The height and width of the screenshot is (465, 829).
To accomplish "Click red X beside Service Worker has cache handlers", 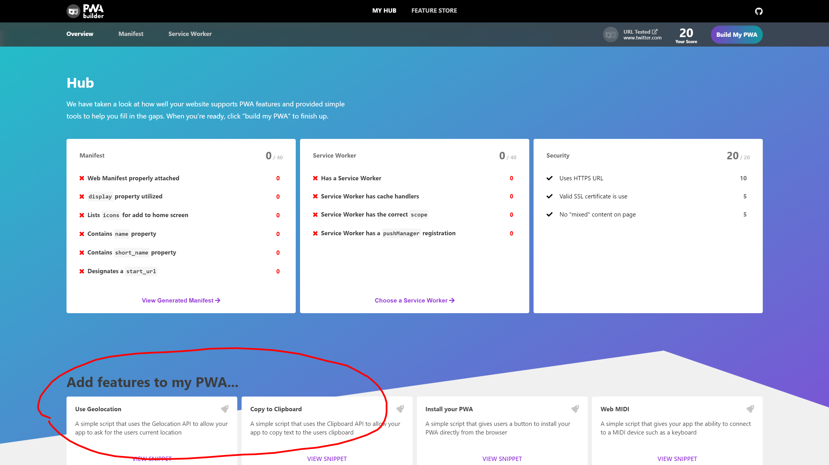I will (x=315, y=196).
